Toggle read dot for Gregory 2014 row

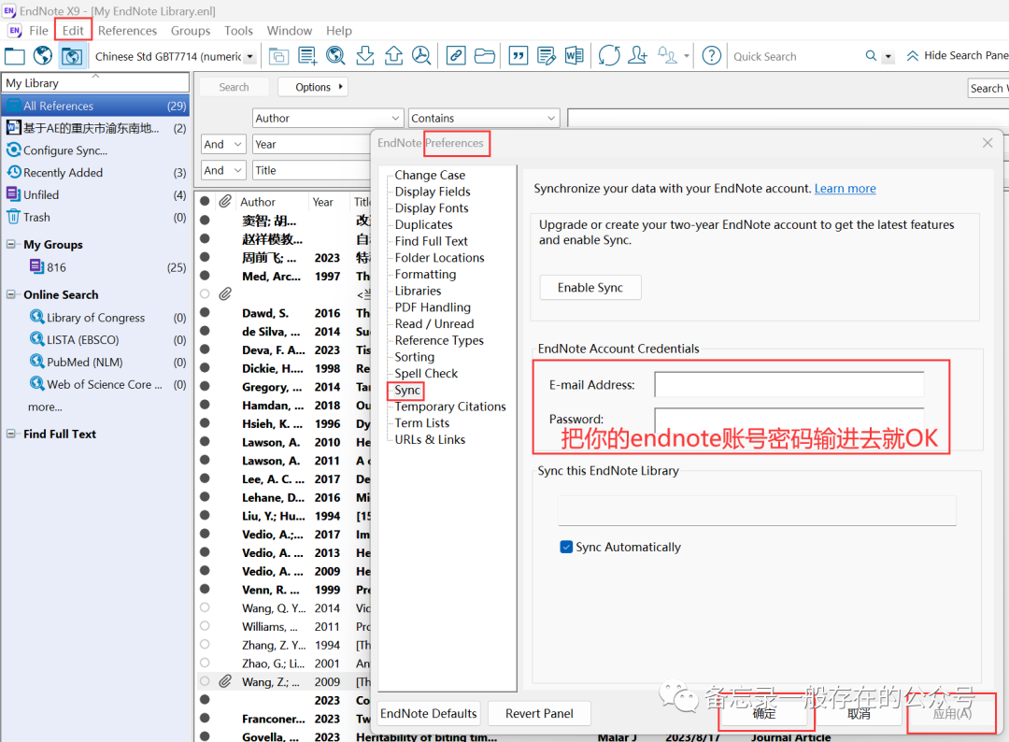(205, 386)
